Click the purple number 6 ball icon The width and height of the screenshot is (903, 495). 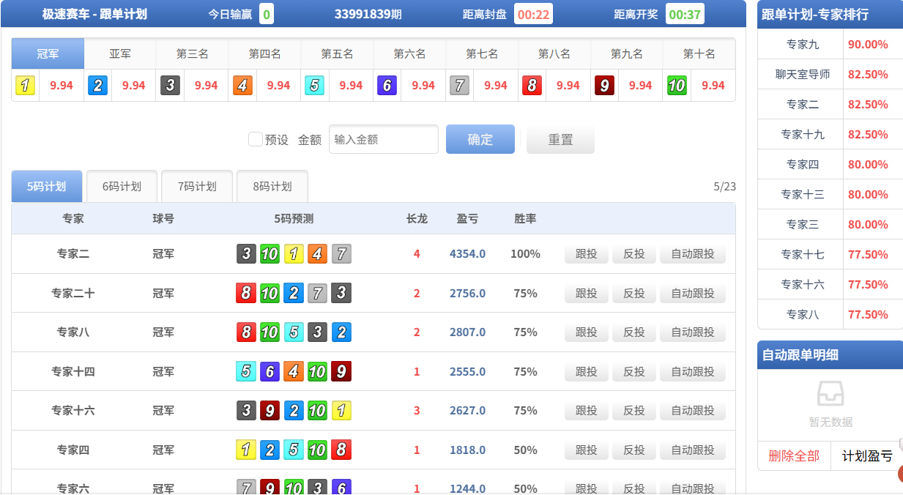[387, 86]
